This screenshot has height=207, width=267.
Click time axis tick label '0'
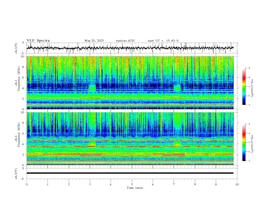(x=27, y=184)
